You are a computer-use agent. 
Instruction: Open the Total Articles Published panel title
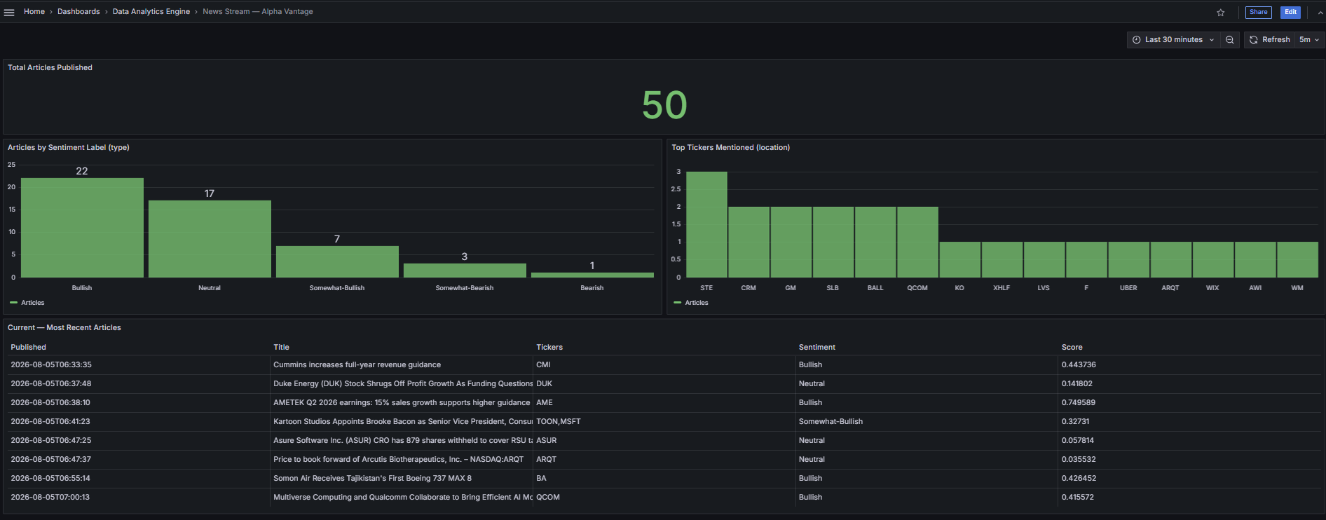pos(50,68)
